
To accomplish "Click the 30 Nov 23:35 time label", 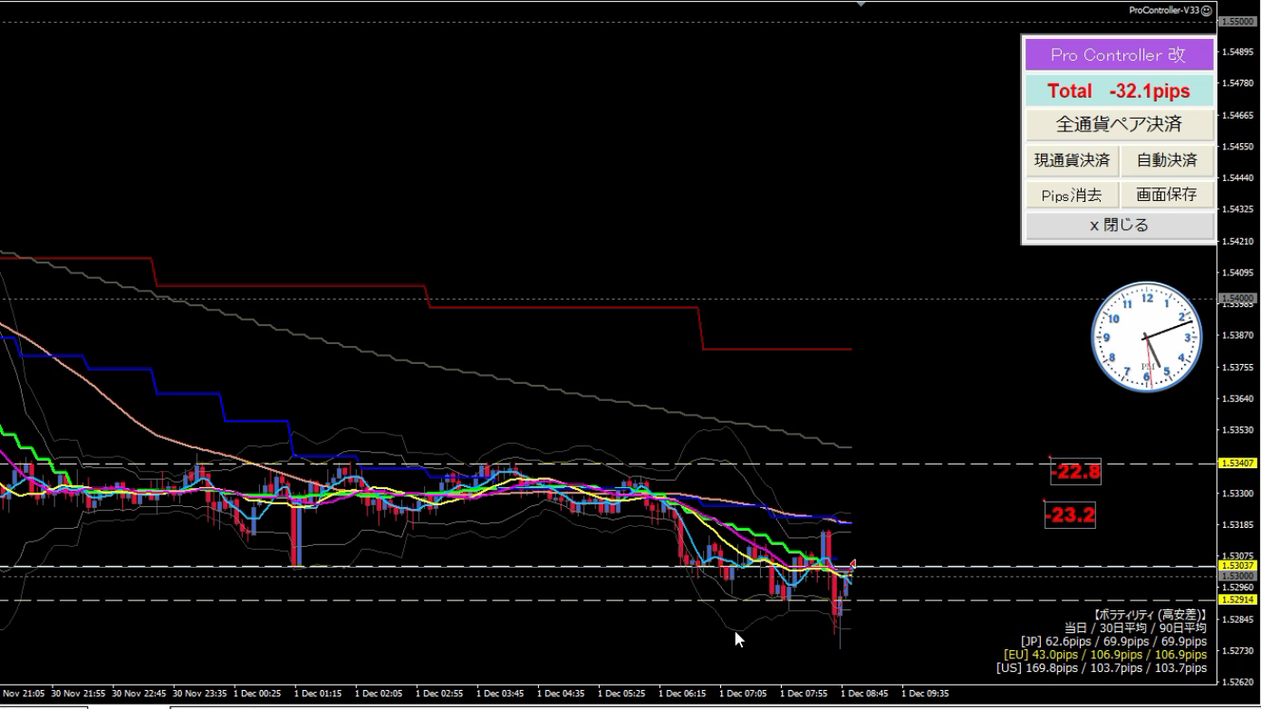I will tap(201, 694).
